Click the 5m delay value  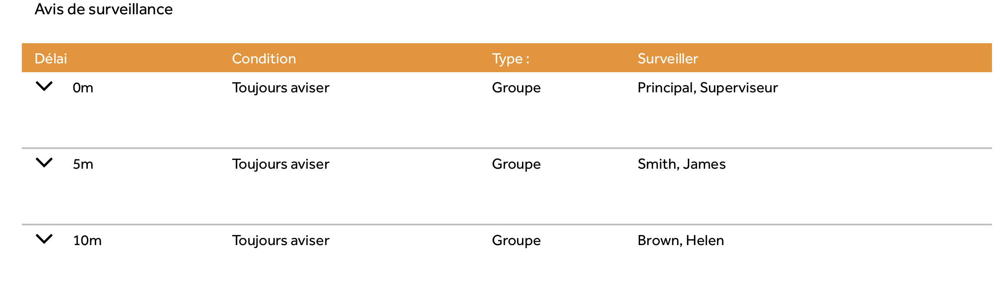(83, 164)
